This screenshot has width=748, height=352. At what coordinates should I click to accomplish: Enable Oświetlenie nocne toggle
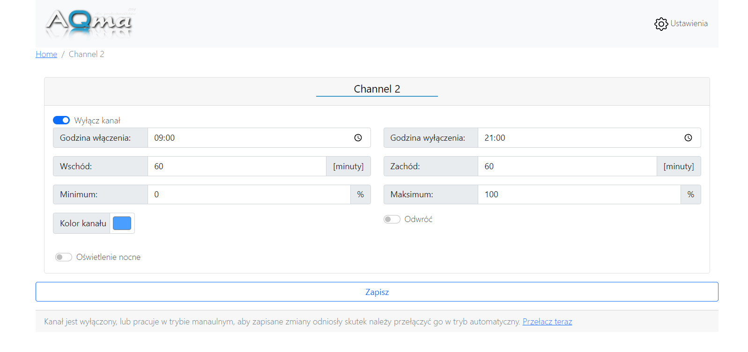point(64,257)
